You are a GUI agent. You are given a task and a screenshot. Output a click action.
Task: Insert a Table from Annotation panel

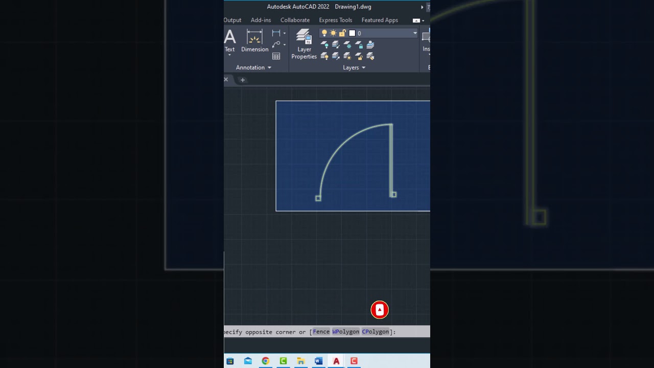tap(276, 56)
